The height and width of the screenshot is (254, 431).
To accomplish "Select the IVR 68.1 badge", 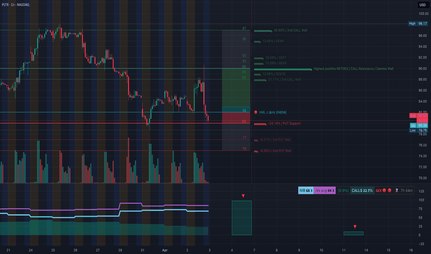I will 306,190.
